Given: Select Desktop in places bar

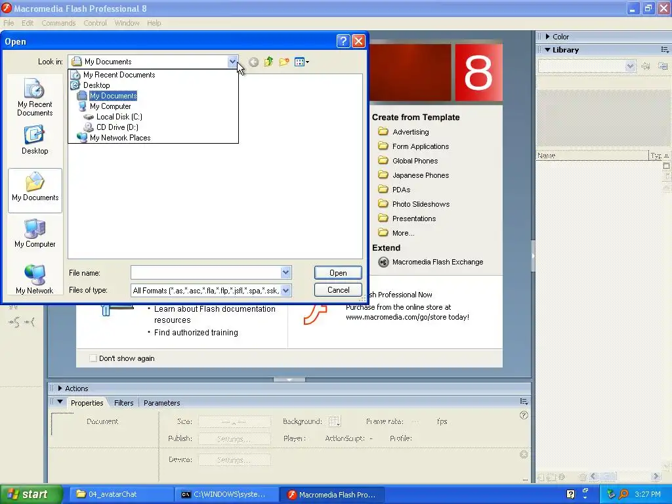Looking at the screenshot, I should click(x=35, y=140).
